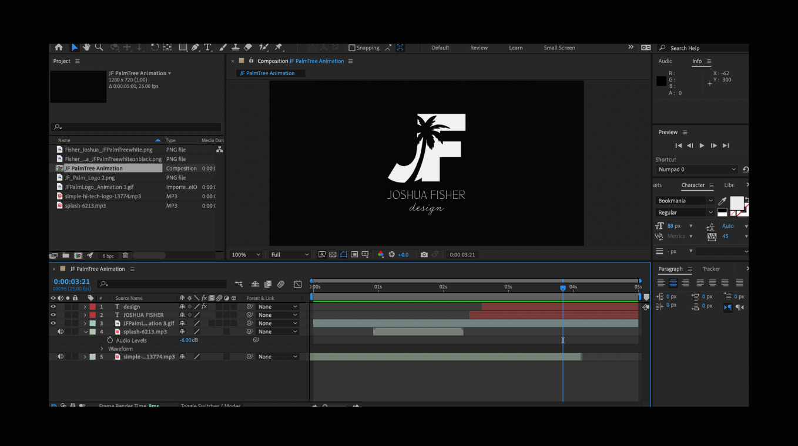This screenshot has width=798, height=446.
Task: Jump to last frame in Preview
Action: (x=726, y=146)
